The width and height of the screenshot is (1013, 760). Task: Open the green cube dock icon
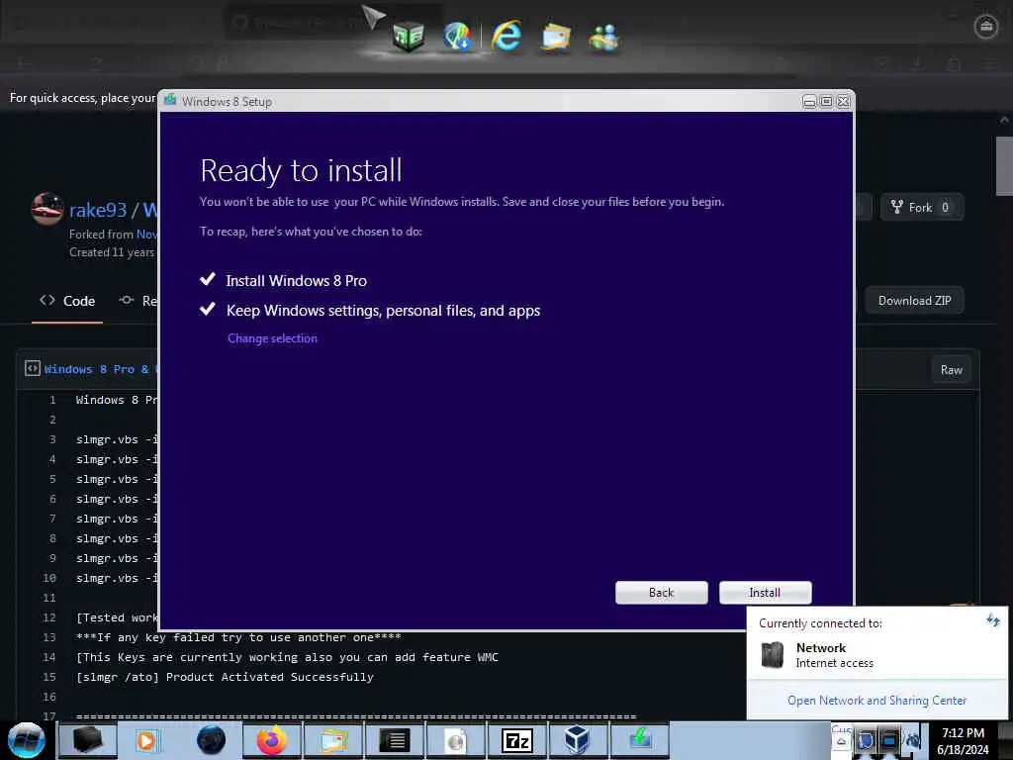(x=408, y=37)
